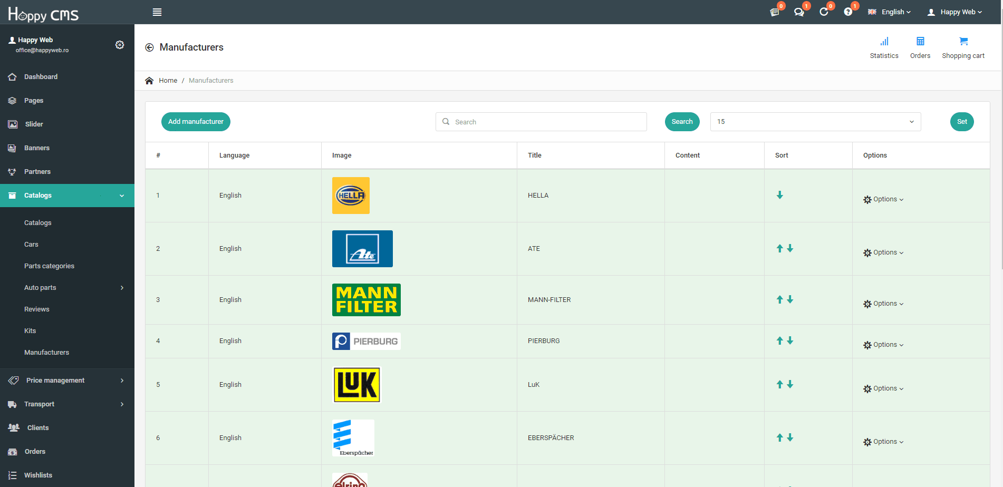The image size is (1003, 487).
Task: Click the Happy CMS logo
Action: coord(43,14)
